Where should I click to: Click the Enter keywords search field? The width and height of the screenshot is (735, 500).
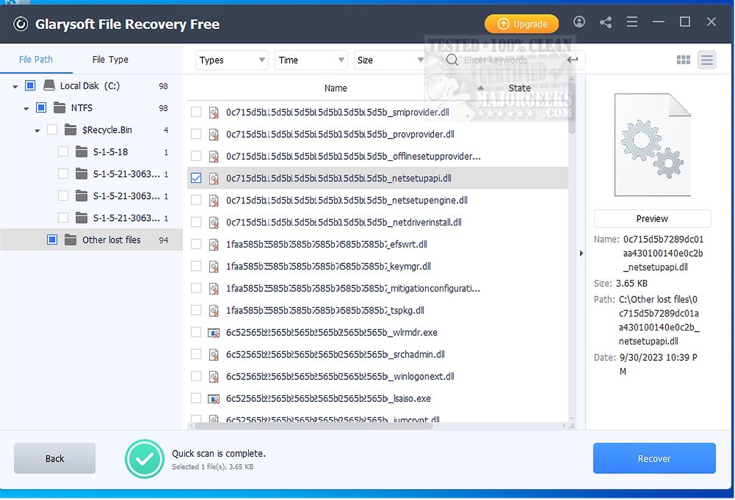point(514,60)
